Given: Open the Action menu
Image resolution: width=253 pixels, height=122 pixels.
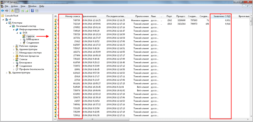Looking at the screenshot, I should coord(14,6).
